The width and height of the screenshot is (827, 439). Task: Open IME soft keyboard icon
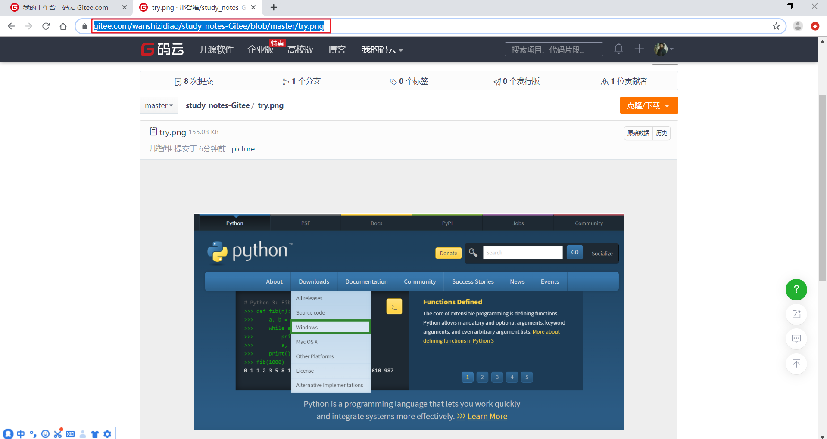click(x=70, y=434)
